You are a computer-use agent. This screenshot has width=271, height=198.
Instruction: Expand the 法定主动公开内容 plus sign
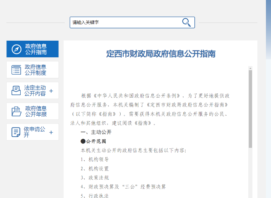coord(51,91)
